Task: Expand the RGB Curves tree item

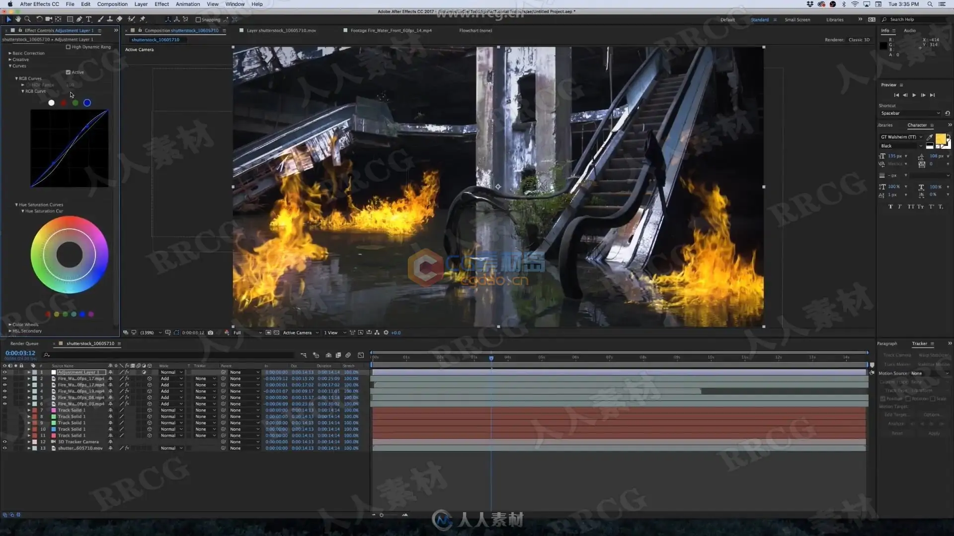Action: point(16,78)
